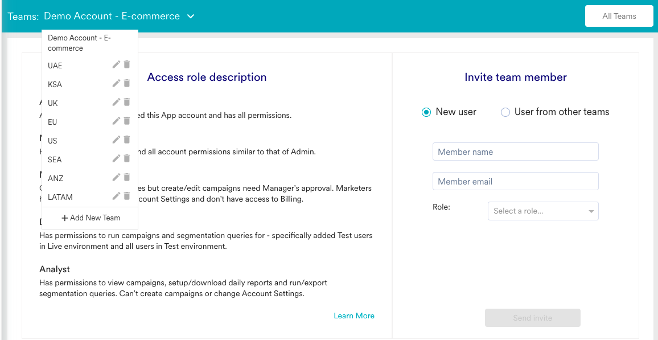This screenshot has width=658, height=340.
Task: Delete the SEA team
Action: coord(127,158)
